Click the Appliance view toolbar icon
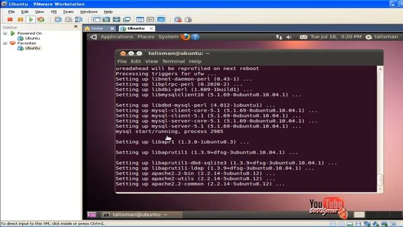The width and height of the screenshot is (403, 227). pos(150,20)
